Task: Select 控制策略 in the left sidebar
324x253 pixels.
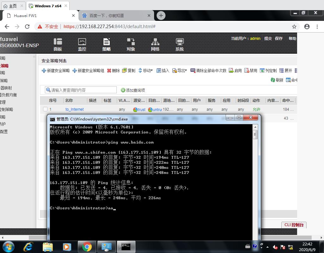Action: tap(6, 109)
